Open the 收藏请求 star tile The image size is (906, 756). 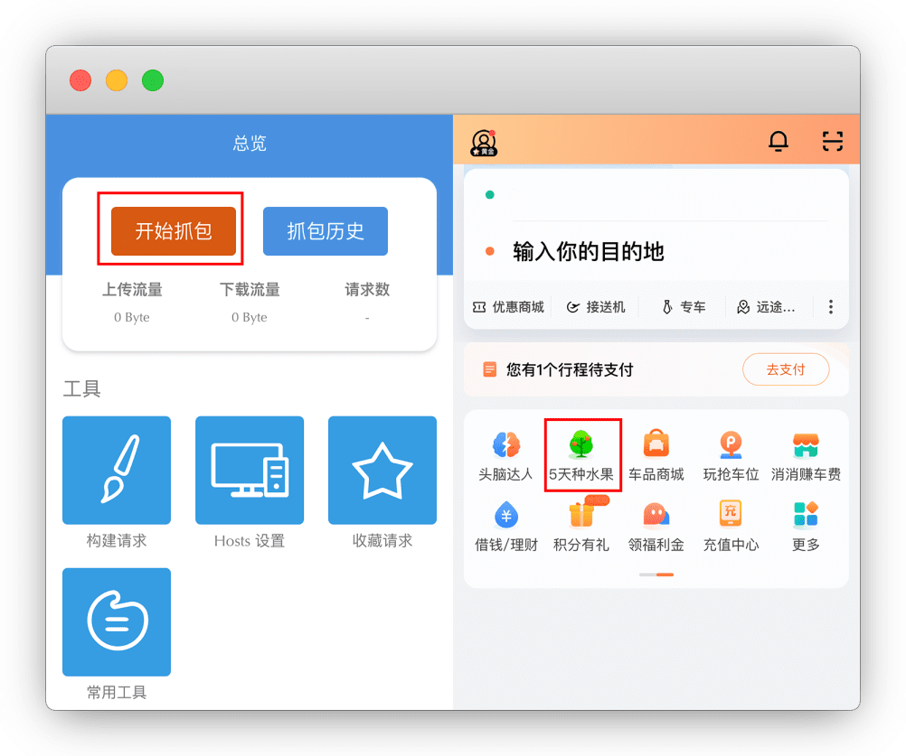(x=382, y=470)
